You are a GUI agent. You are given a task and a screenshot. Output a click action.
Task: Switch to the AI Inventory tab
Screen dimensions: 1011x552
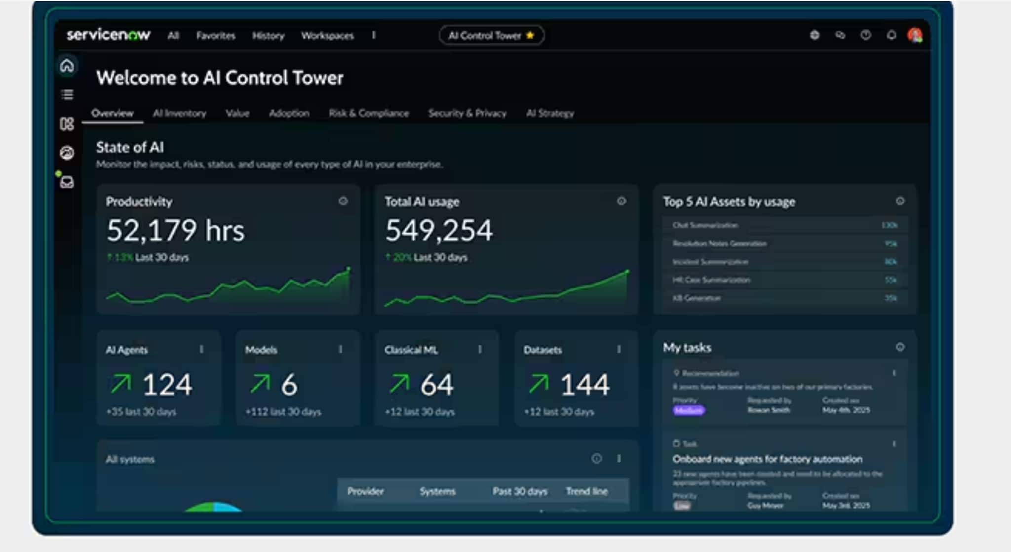(179, 113)
